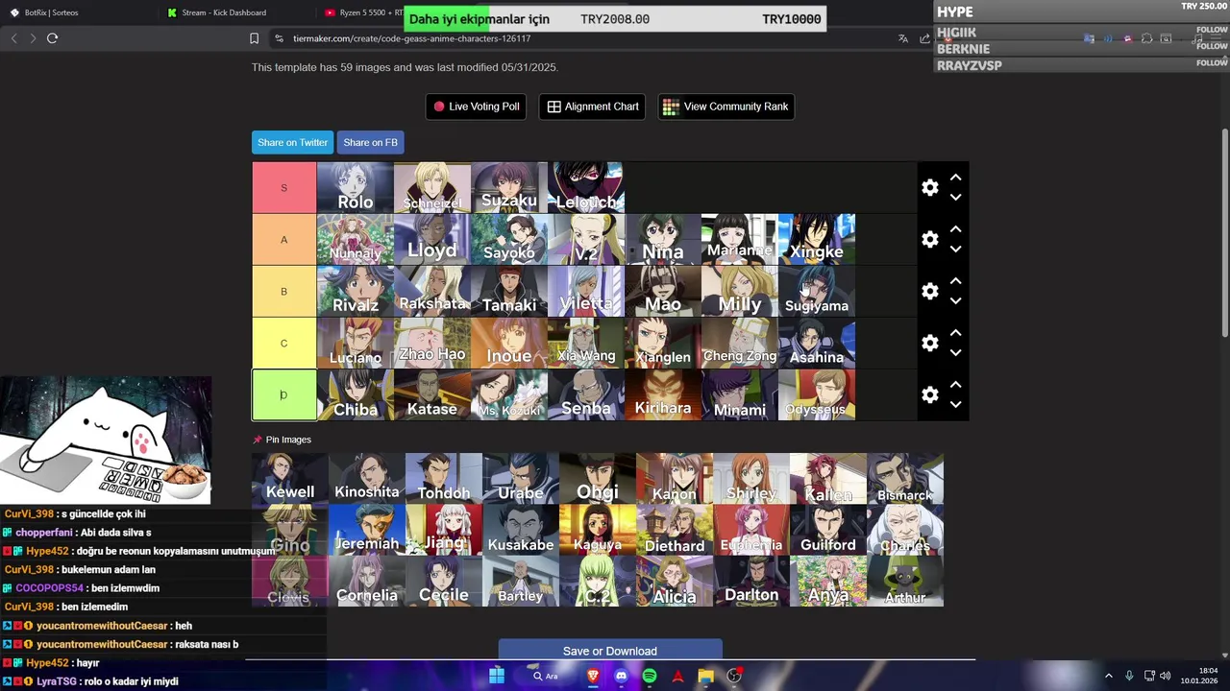Screen dimensions: 1230x691
Task: Select the Lloyd image in A tier
Action: [x=432, y=239]
